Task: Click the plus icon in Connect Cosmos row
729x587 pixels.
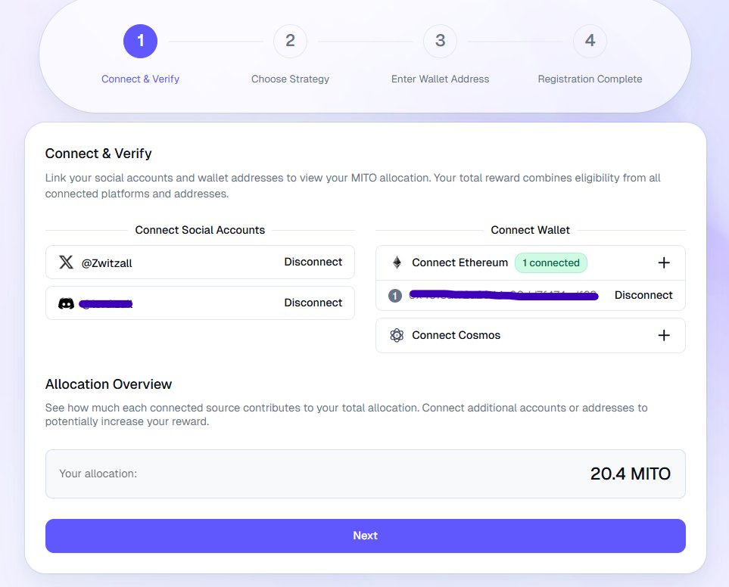Action: (664, 335)
